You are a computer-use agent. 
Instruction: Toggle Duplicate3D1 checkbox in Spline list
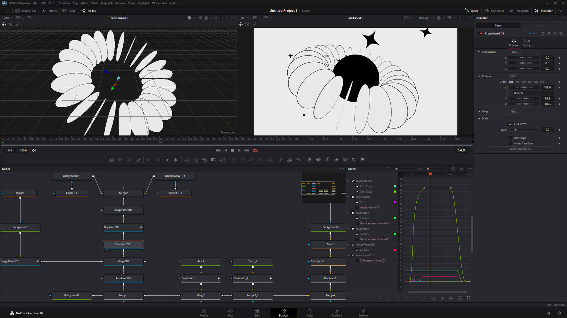pos(353,181)
